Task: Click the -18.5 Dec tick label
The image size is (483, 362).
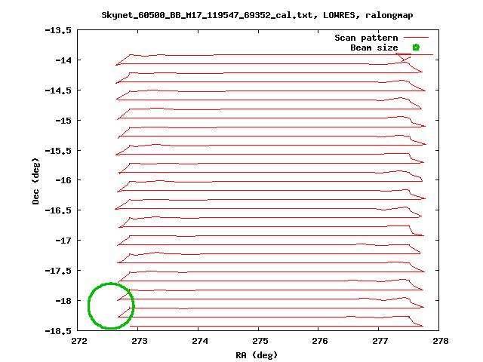Action: point(58,331)
